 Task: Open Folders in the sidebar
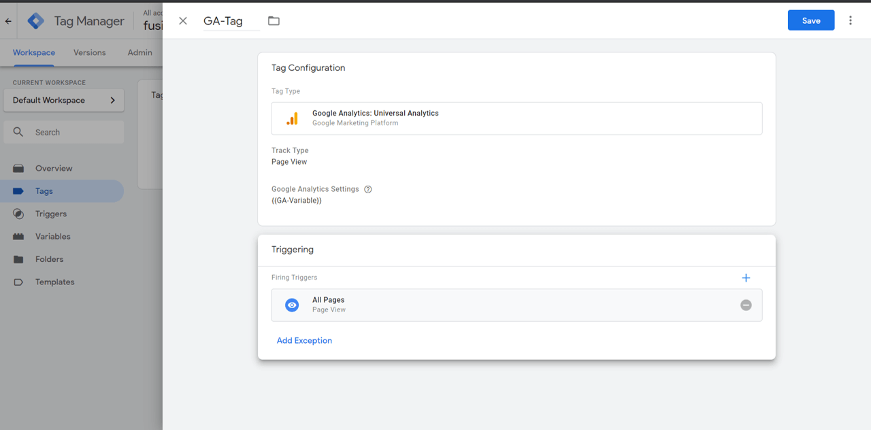pyautogui.click(x=62, y=259)
